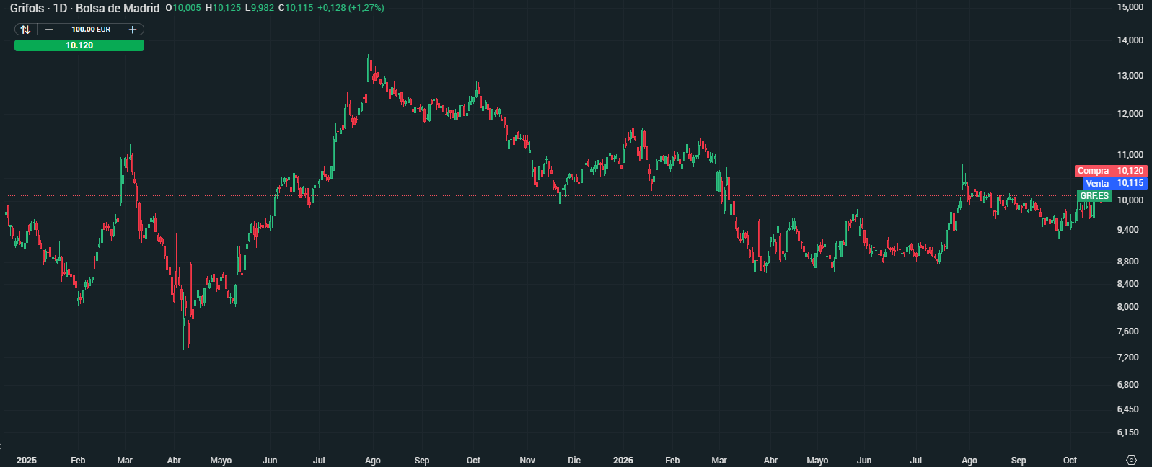The width and height of the screenshot is (1152, 467).
Task: Click the 10,000 level on price scale
Action: coord(1130,200)
